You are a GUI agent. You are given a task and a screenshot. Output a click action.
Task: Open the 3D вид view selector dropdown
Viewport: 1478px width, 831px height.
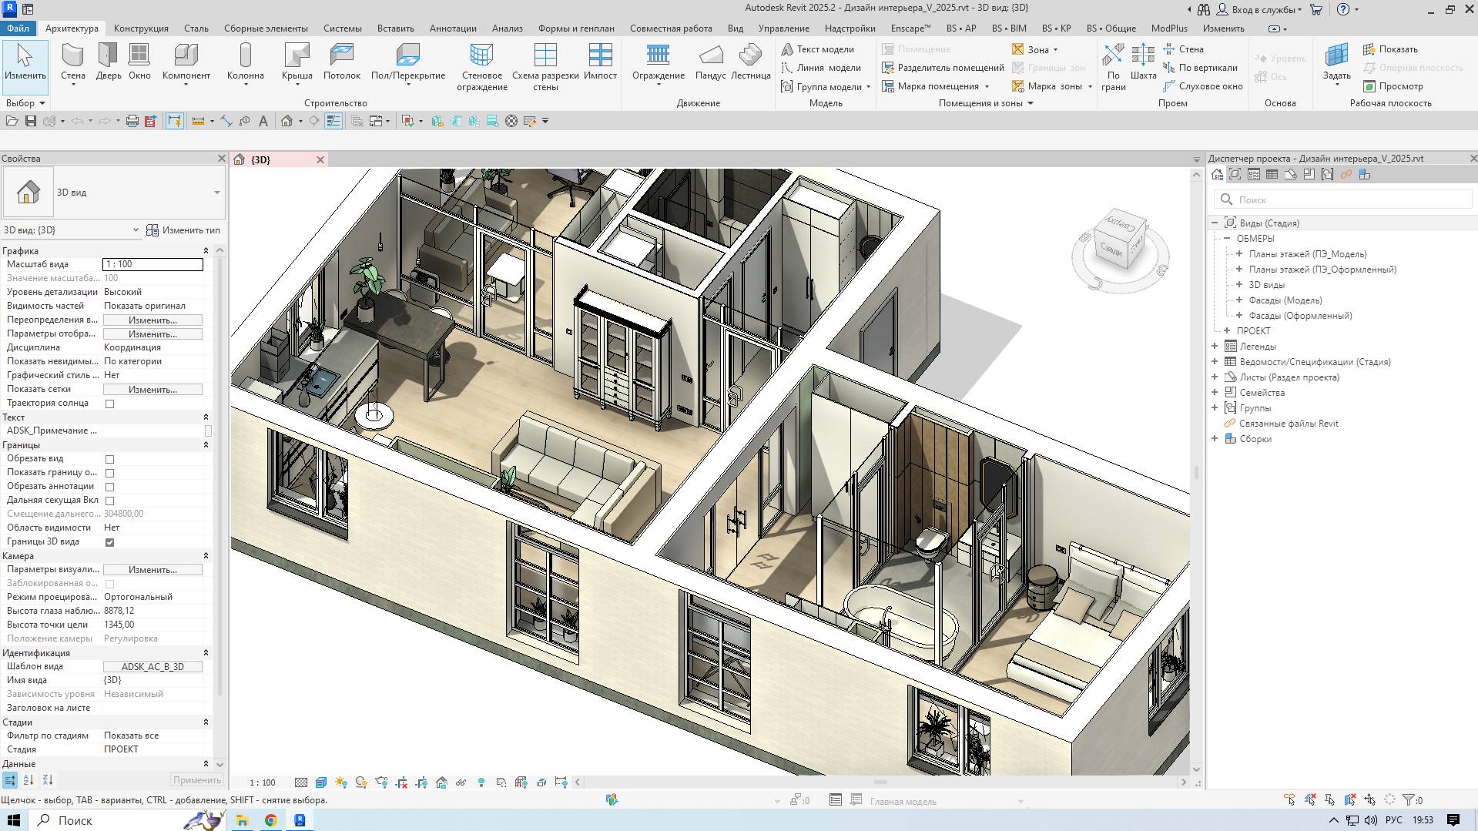pos(216,193)
